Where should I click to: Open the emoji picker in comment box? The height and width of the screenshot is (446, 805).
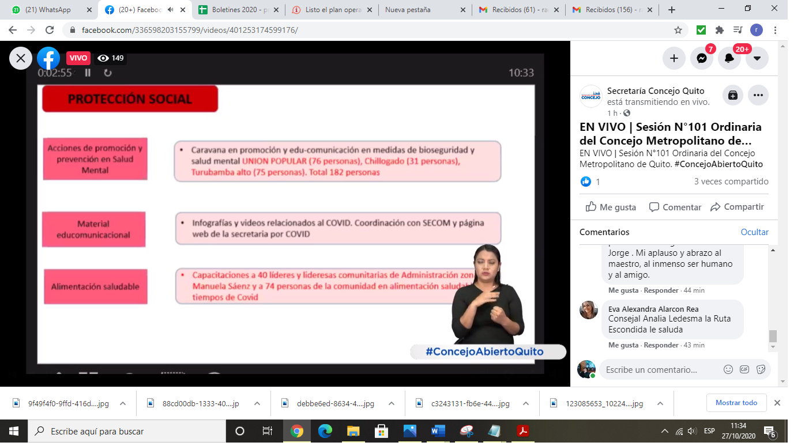pyautogui.click(x=728, y=369)
